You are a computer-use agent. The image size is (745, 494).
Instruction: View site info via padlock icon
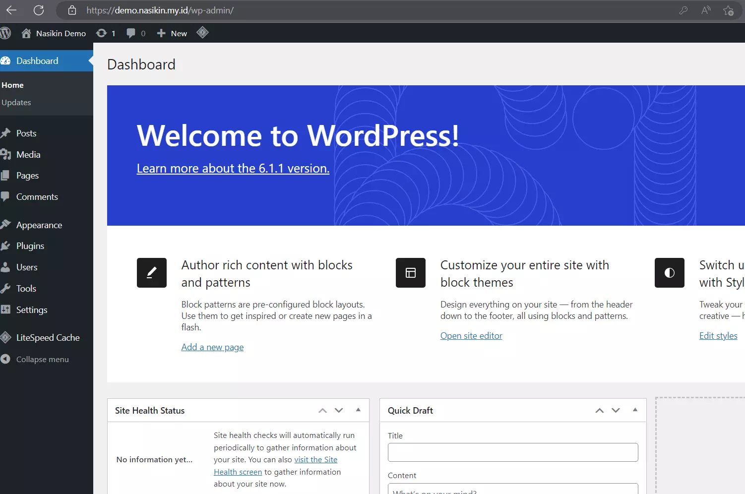click(72, 10)
